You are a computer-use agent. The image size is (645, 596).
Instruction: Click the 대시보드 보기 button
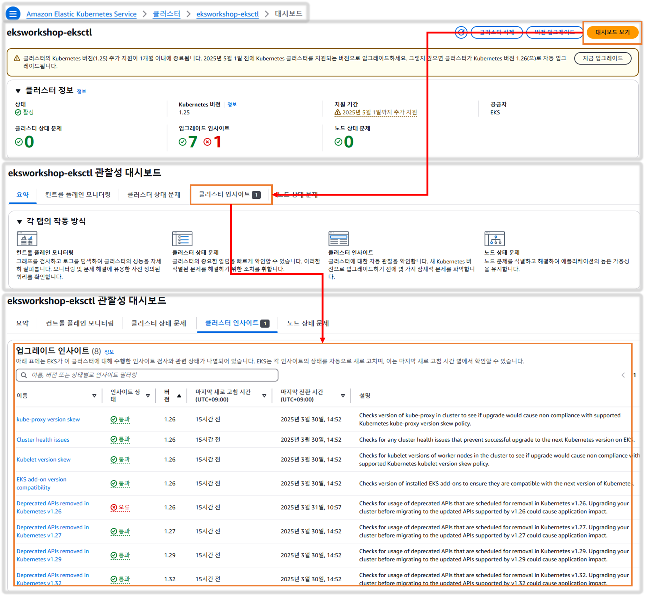click(x=612, y=32)
